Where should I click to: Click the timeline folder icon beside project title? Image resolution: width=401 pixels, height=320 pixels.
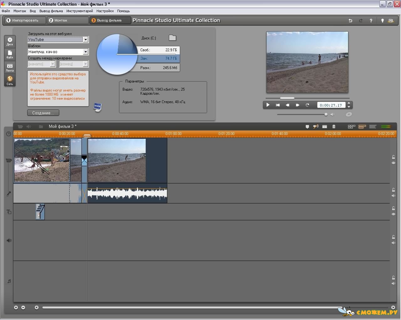coord(41,127)
